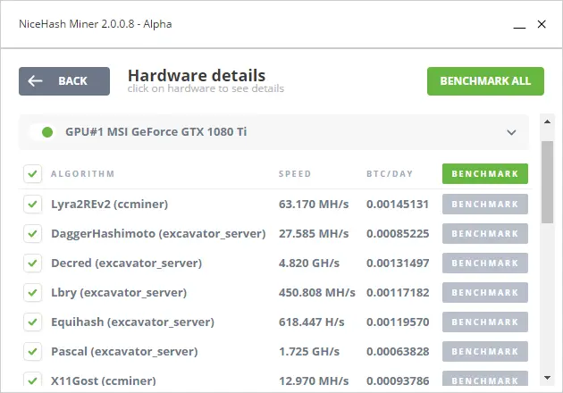Click the vertical scrollbar thumb
This screenshot has height=393, width=563.
[x=547, y=182]
